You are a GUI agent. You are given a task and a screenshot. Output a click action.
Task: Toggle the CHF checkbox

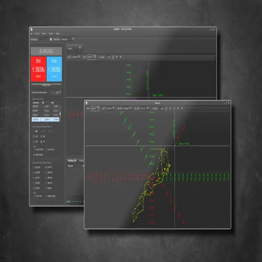(34, 142)
